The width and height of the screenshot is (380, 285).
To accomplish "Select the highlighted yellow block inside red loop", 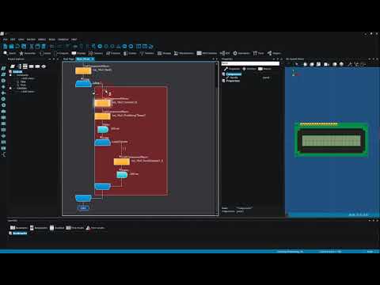I will (x=102, y=103).
